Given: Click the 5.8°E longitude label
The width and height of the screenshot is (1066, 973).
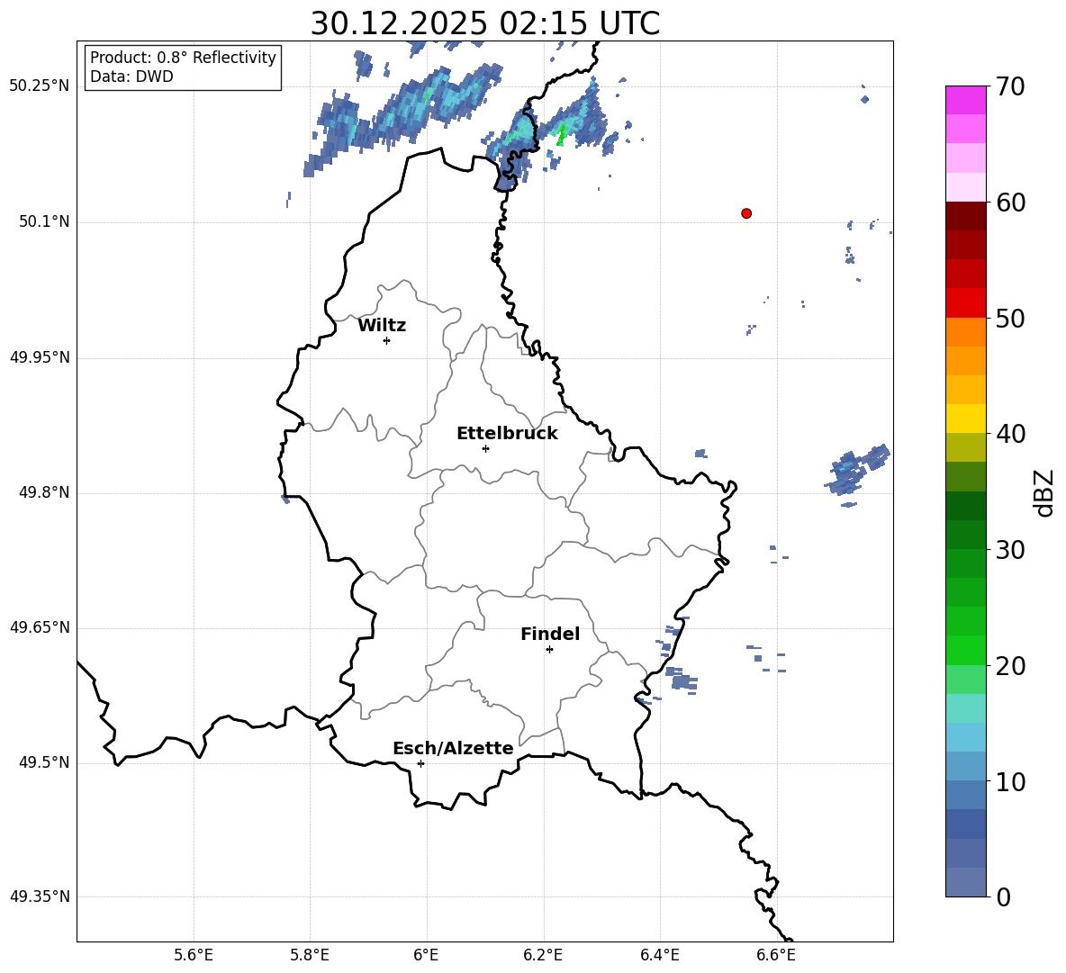Looking at the screenshot, I should 310,955.
